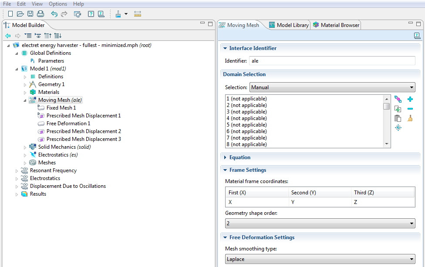Click the Collapse All icon in Model Builder
This screenshot has width=425, height=267.
[47, 36]
